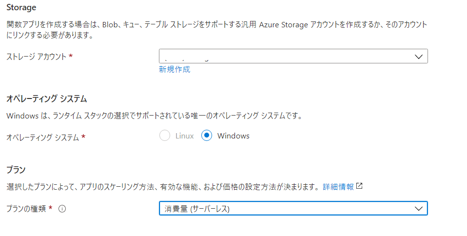Click the プランの種類 field label
Image resolution: width=467 pixels, height=236 pixels.
click(26, 209)
